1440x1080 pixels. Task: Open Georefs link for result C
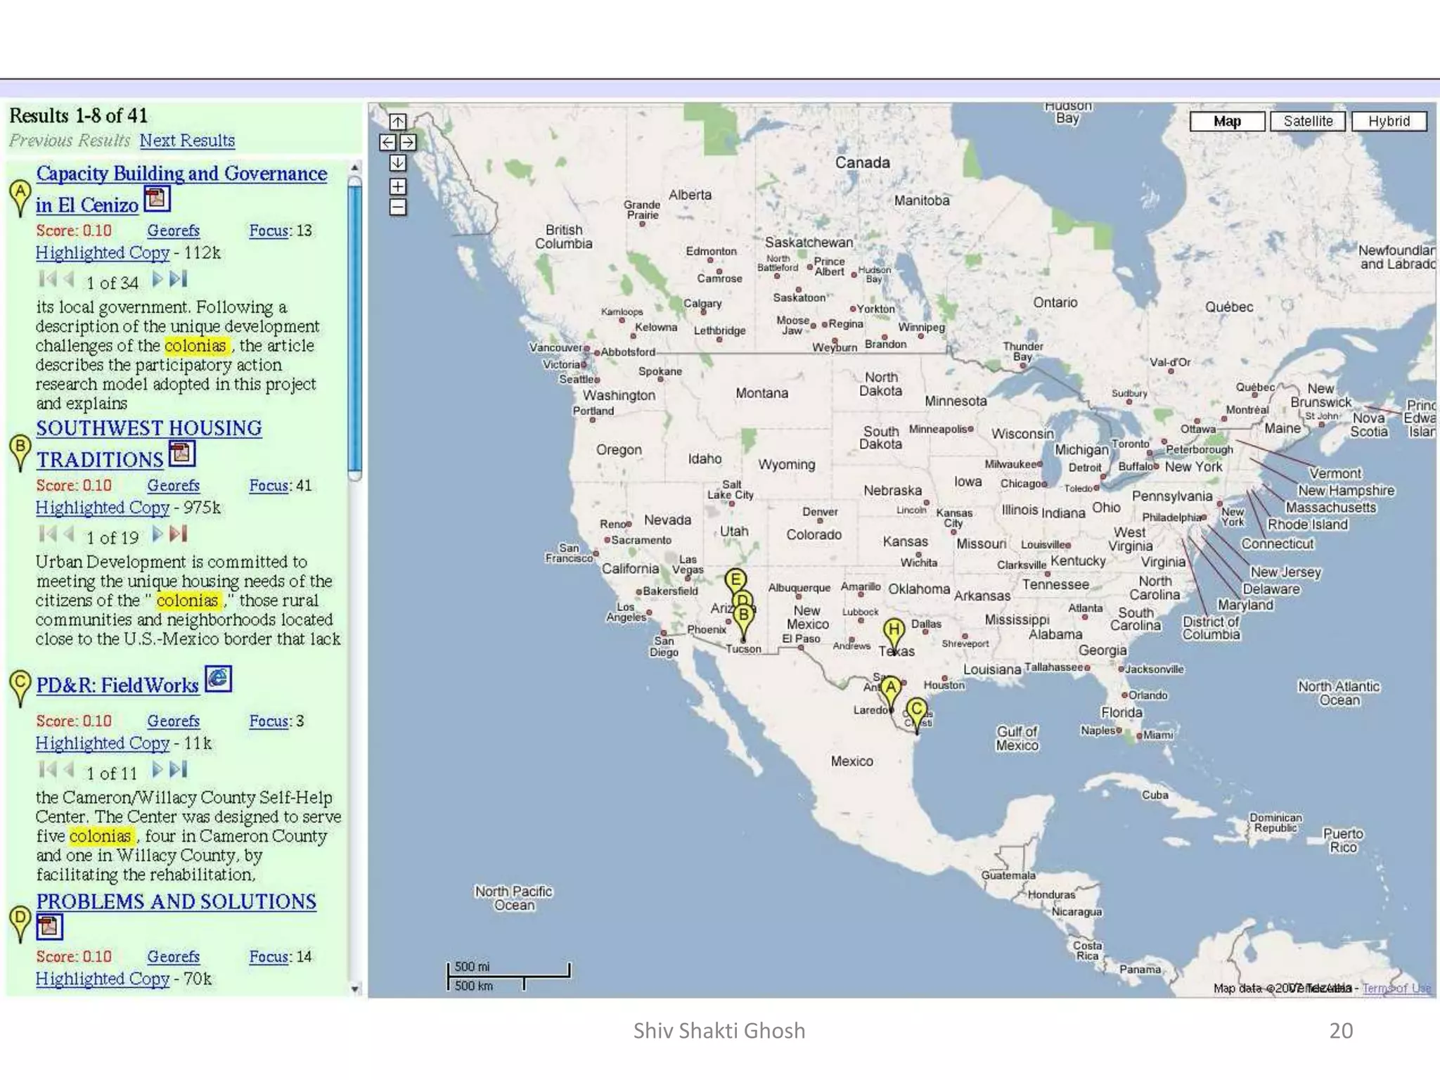coord(173,721)
